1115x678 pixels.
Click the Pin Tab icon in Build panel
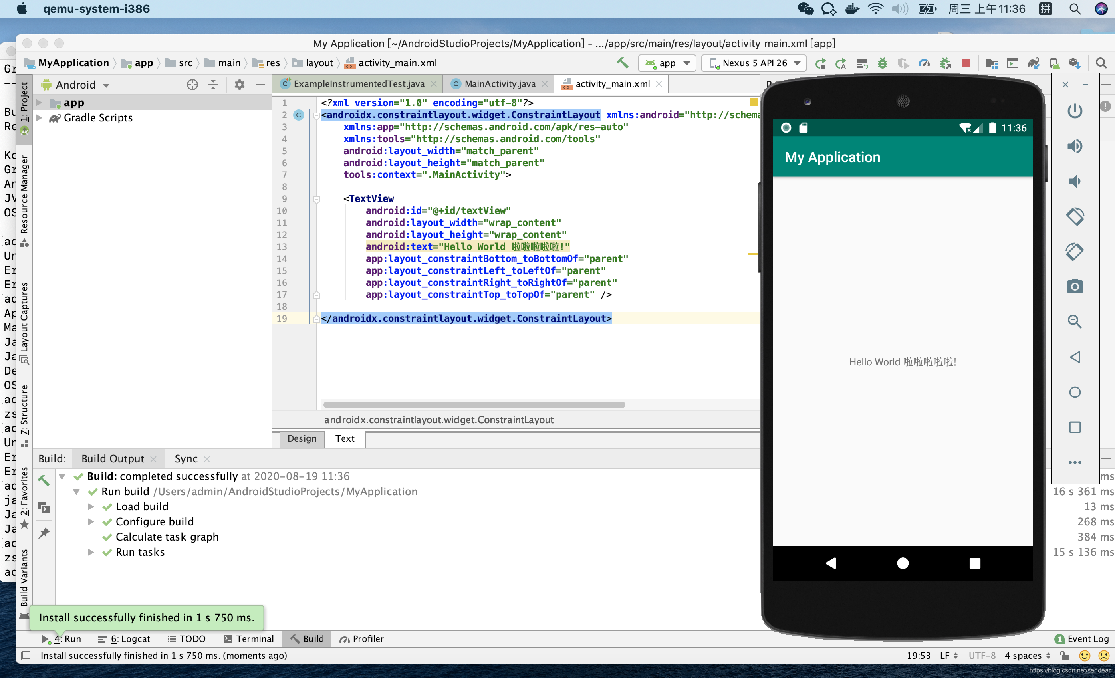(x=44, y=533)
